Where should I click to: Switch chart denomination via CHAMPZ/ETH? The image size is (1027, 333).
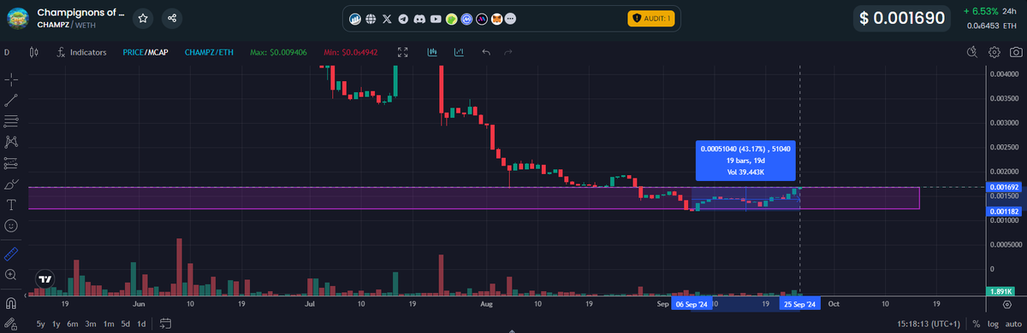click(209, 52)
